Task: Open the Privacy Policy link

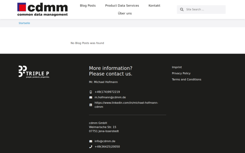Action: coord(181,73)
